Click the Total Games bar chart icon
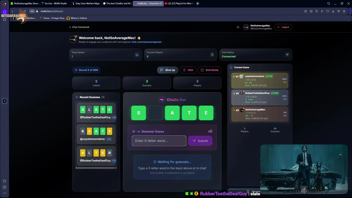The width and height of the screenshot is (352, 198). tap(137, 55)
